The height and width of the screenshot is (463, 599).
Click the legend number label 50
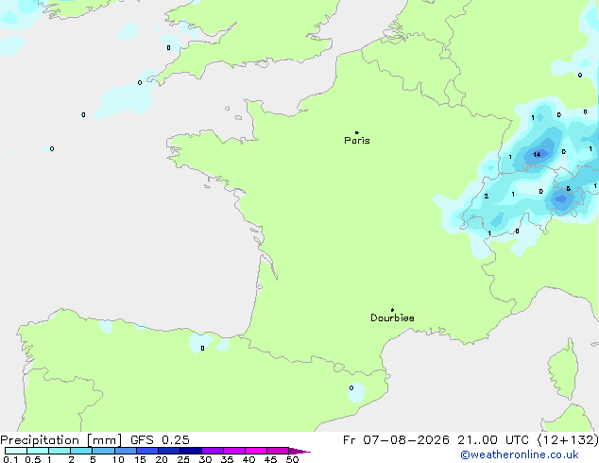coord(292,459)
